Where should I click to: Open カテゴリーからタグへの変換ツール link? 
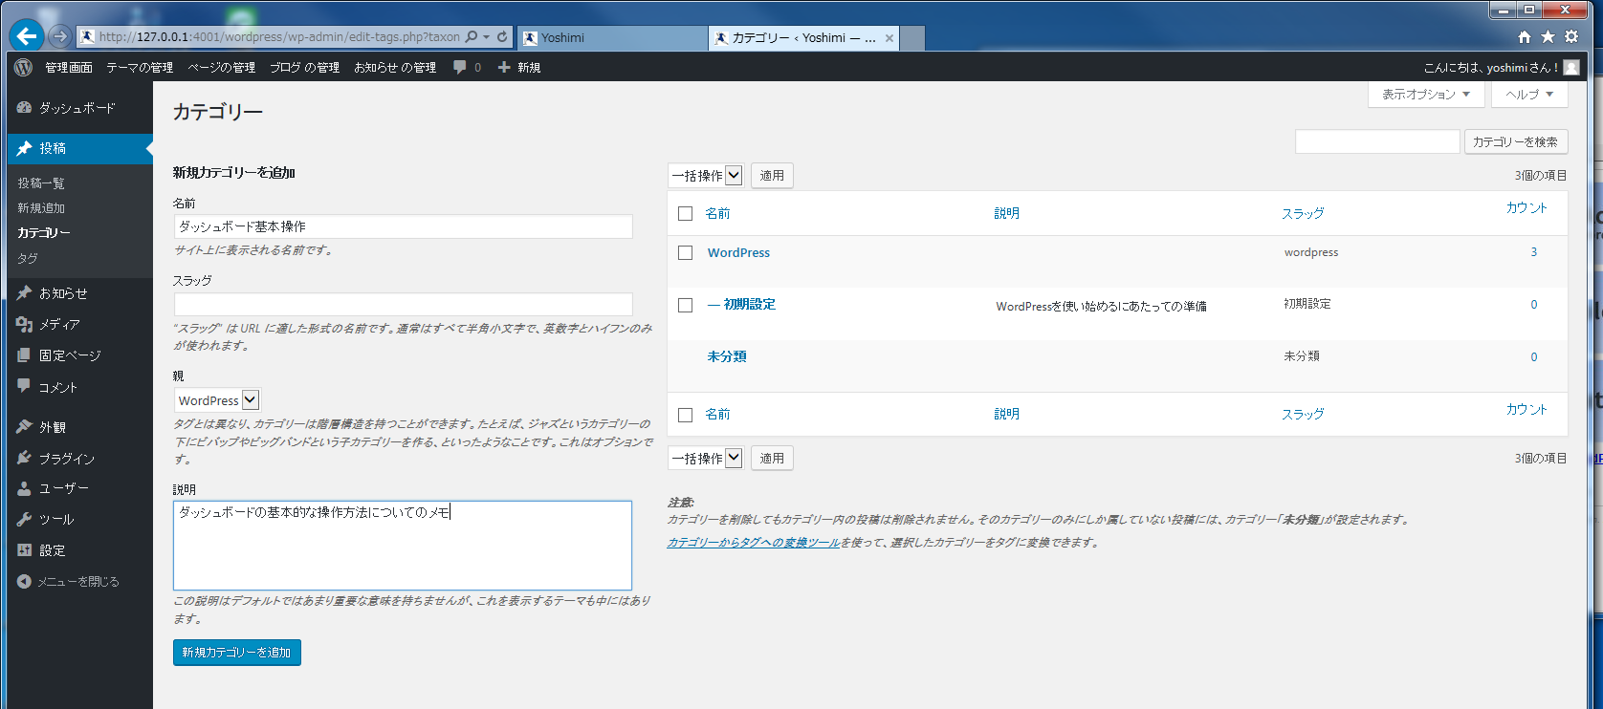pyautogui.click(x=754, y=543)
